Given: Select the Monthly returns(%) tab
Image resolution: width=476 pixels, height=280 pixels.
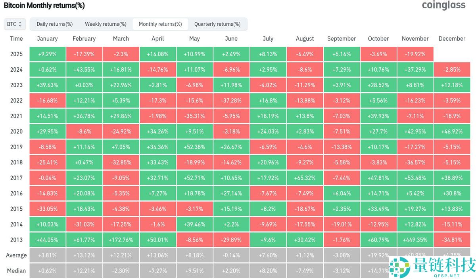Looking at the screenshot, I should coord(160,24).
